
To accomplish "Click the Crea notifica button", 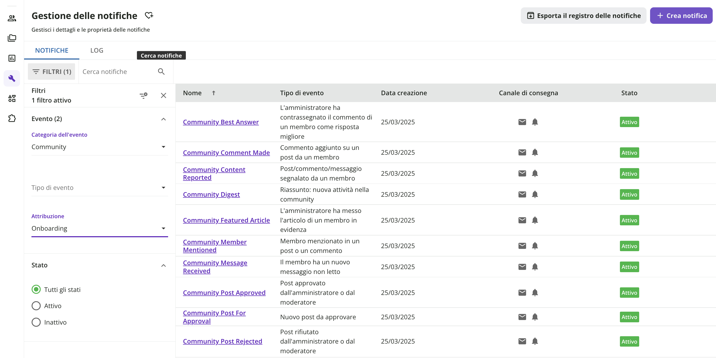I will point(681,15).
